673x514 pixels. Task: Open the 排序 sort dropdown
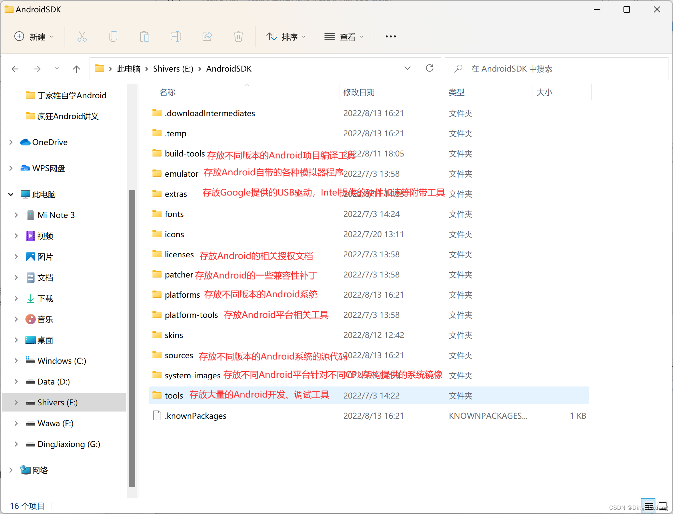(286, 36)
